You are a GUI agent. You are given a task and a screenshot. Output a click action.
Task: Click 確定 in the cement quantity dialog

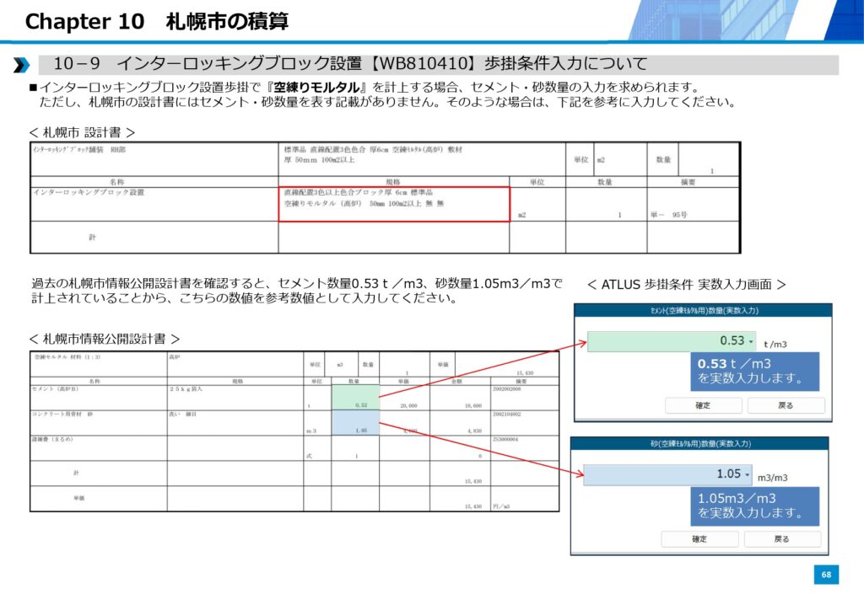[702, 405]
